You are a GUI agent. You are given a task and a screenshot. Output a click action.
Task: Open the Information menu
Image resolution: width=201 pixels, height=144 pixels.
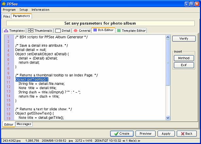[41, 10]
